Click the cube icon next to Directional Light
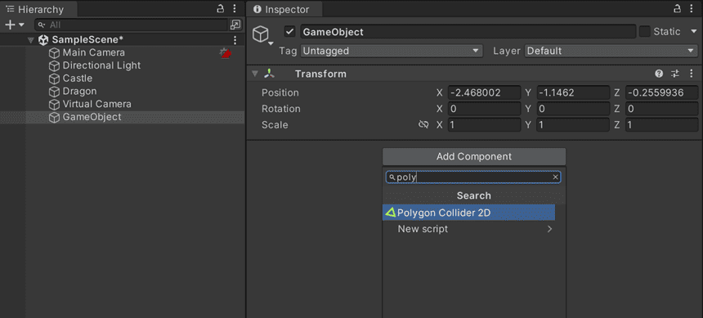Image resolution: width=703 pixels, height=318 pixels. coord(54,66)
